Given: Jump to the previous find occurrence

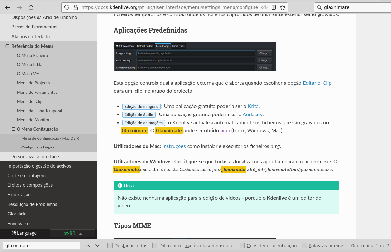Looking at the screenshot, I should [88, 246].
